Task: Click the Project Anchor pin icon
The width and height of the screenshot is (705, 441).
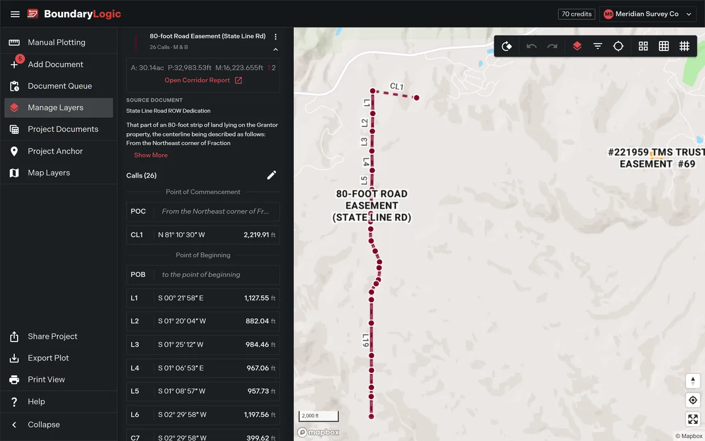Action: (14, 151)
